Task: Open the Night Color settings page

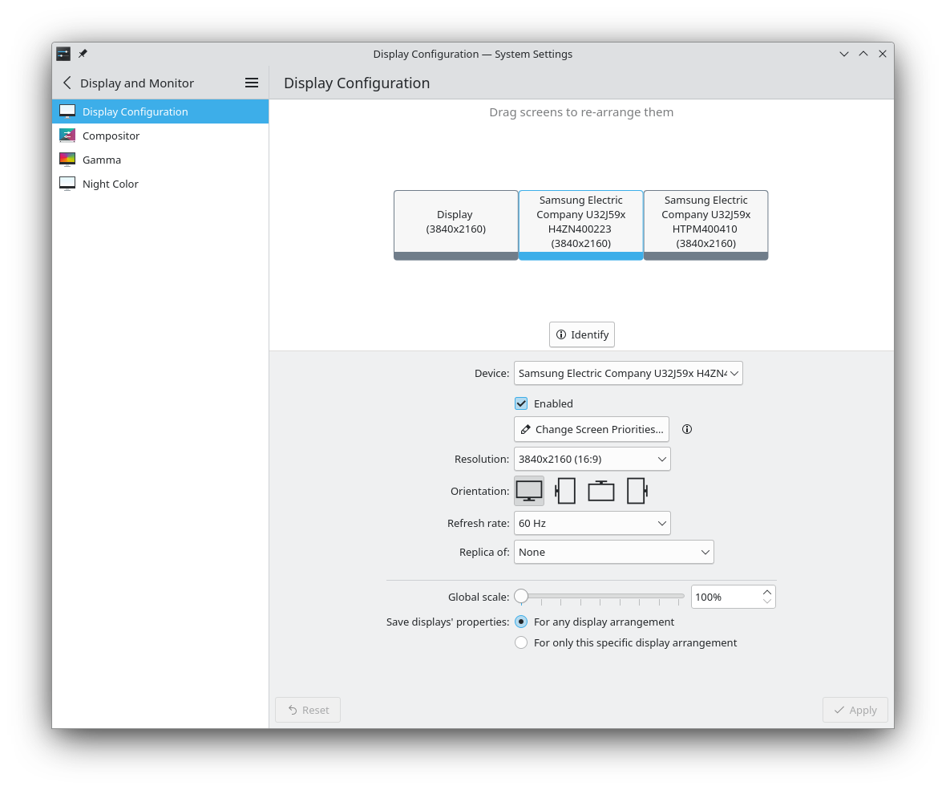Action: point(160,184)
